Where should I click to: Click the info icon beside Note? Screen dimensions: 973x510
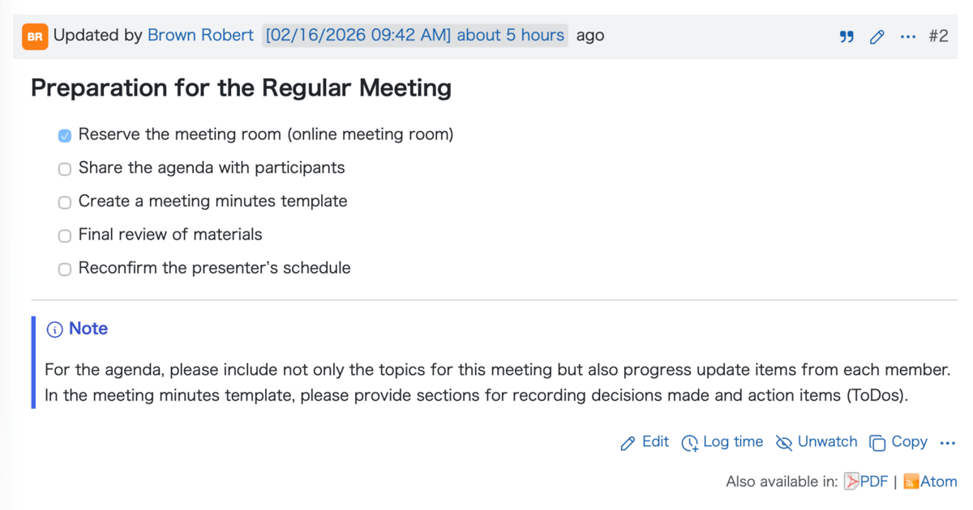(54, 329)
